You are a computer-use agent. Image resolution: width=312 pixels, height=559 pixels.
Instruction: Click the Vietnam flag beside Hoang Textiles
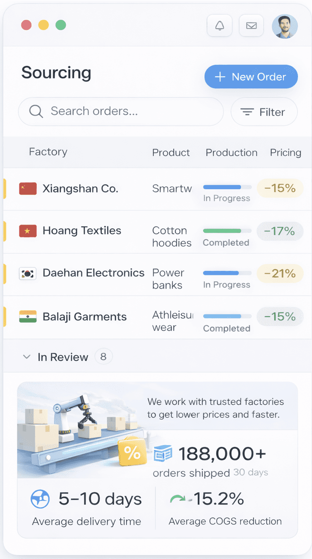(27, 230)
